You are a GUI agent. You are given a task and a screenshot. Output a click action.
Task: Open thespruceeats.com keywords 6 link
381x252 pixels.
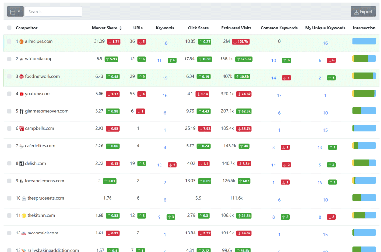click(165, 200)
